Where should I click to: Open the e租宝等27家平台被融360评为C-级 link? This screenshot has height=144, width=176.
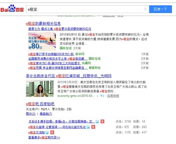tap(51, 54)
